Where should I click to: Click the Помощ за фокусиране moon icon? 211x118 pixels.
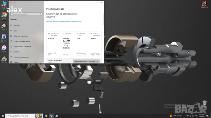point(11,41)
